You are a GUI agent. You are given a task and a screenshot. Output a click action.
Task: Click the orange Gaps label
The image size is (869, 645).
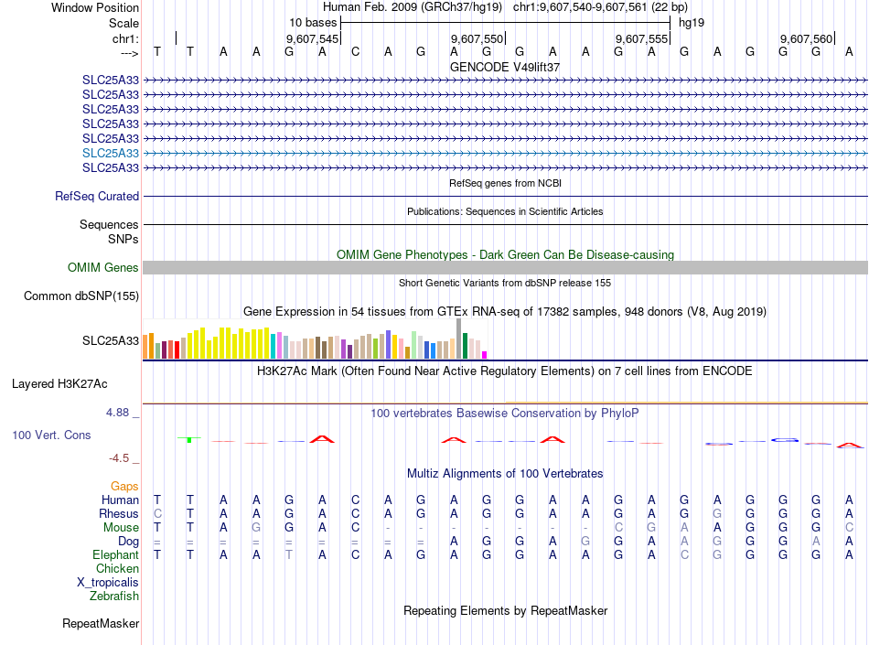tap(124, 486)
